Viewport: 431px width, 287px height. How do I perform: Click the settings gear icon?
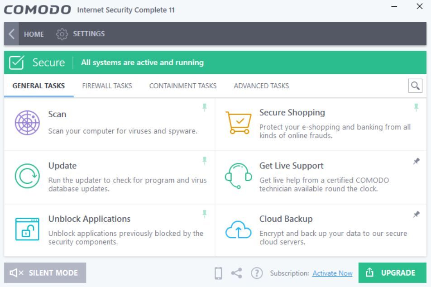(x=62, y=34)
